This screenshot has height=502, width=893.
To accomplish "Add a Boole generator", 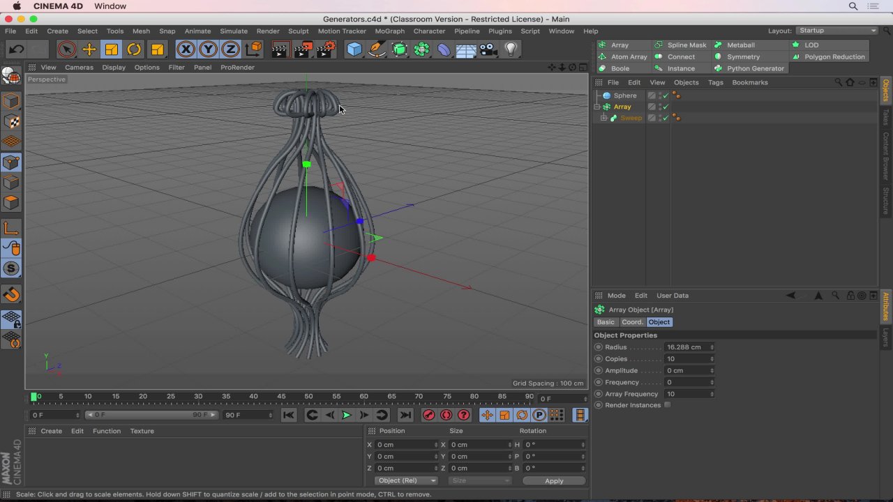I will (x=614, y=68).
